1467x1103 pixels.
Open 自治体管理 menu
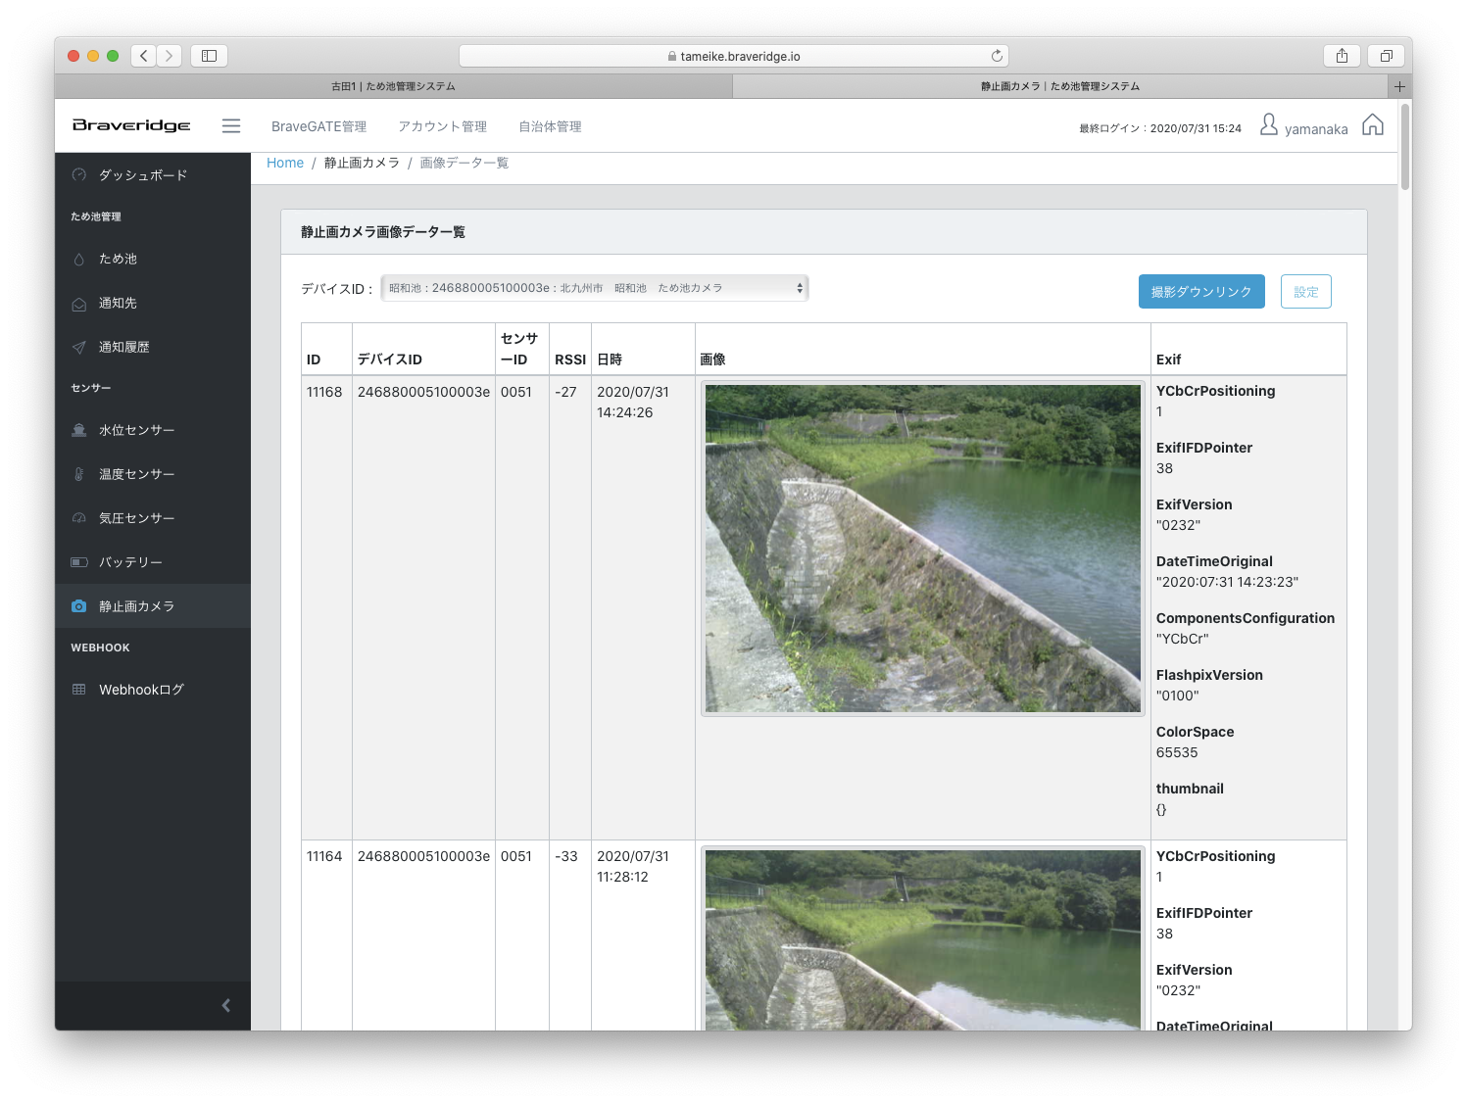(550, 126)
